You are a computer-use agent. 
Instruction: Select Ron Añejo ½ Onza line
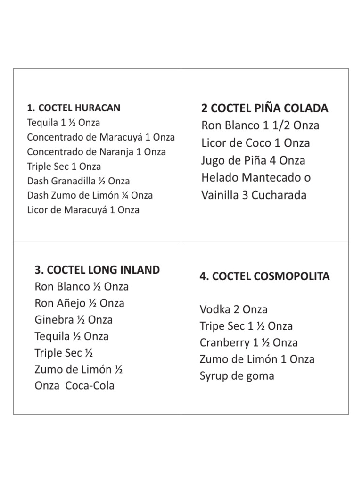[x=79, y=303]
